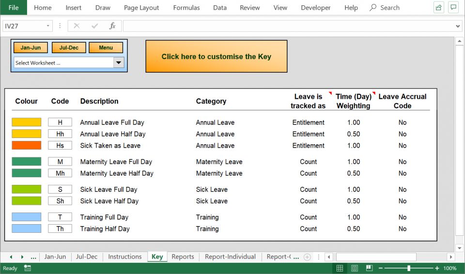Click the zoom out minus icon
This screenshot has height=274, width=465.
[x=381, y=268]
